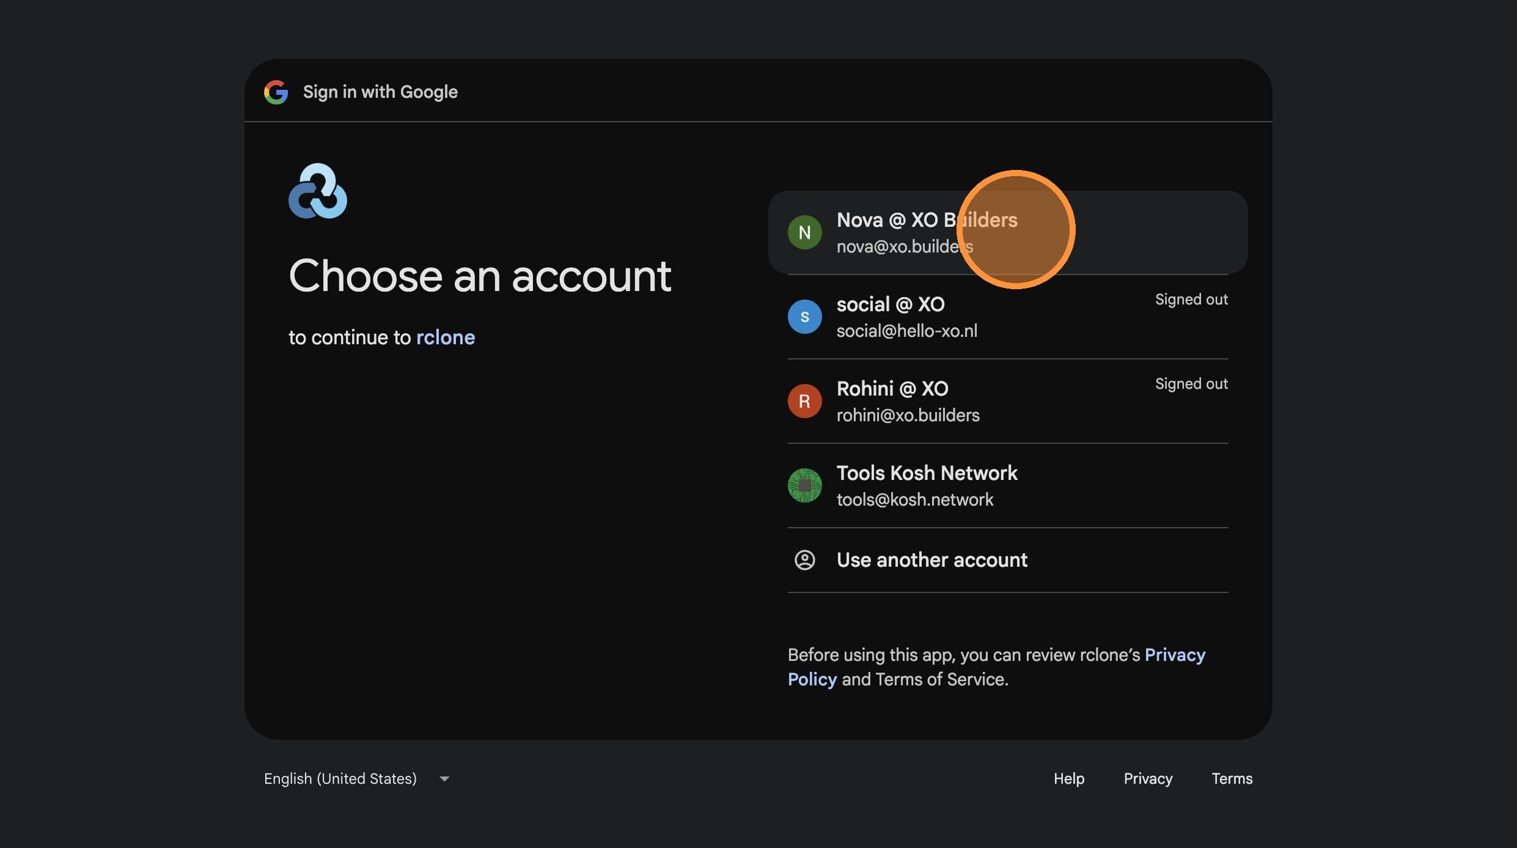Select the social @ XO account
This screenshot has width=1517, height=848.
pyautogui.click(x=1008, y=317)
